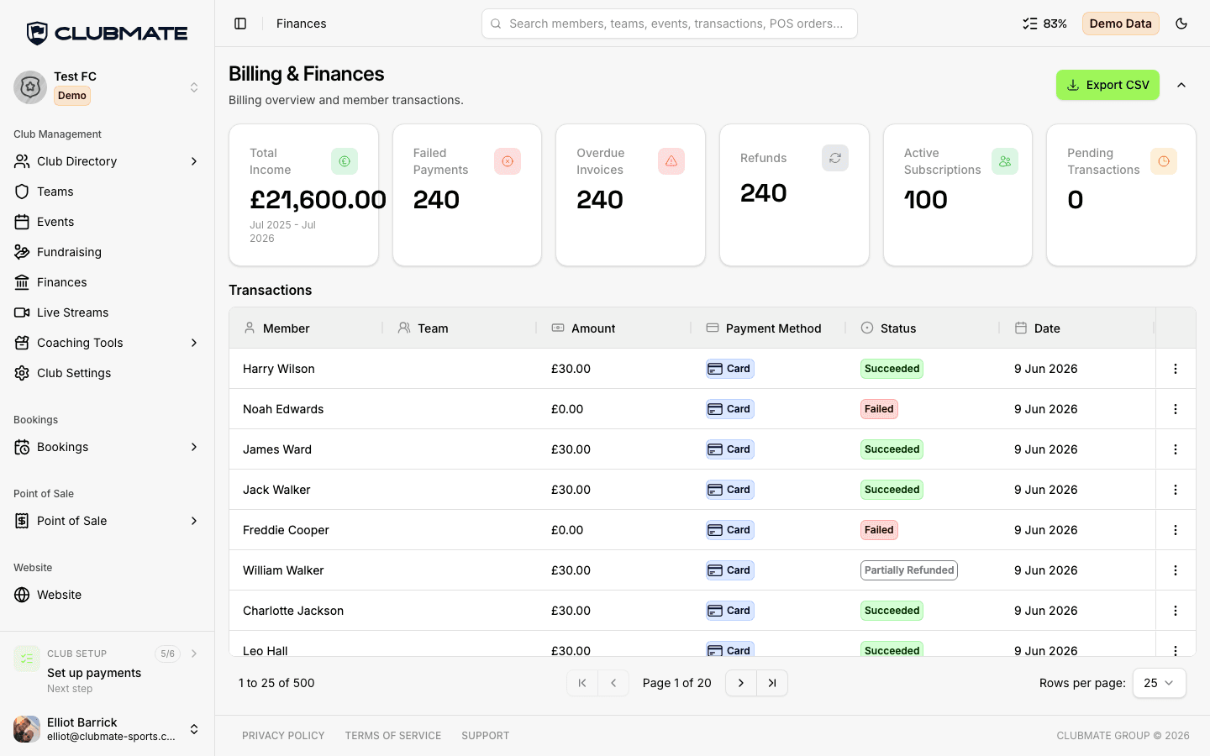Image resolution: width=1210 pixels, height=756 pixels.
Task: Open Live Streams page
Action: [x=108, y=312]
